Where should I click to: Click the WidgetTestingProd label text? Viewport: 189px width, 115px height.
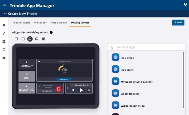tap(133, 106)
